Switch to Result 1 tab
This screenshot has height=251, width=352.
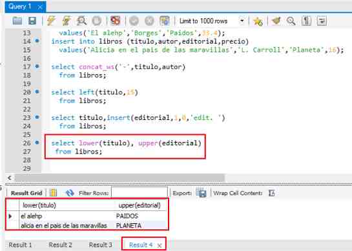(x=20, y=245)
